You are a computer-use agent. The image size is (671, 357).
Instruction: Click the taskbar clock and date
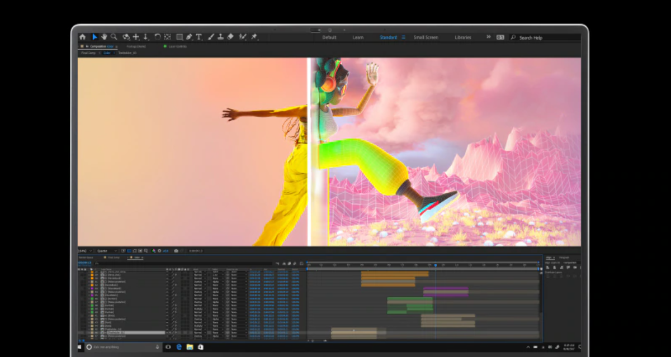tap(569, 347)
